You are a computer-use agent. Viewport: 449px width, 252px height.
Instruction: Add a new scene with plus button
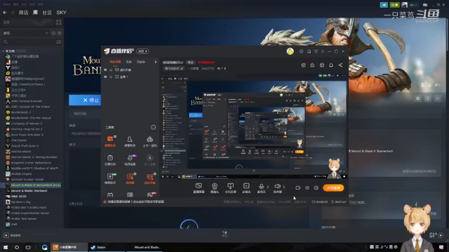tap(155, 62)
